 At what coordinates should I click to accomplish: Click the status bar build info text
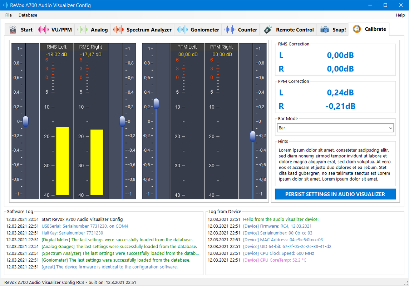coord(70,282)
